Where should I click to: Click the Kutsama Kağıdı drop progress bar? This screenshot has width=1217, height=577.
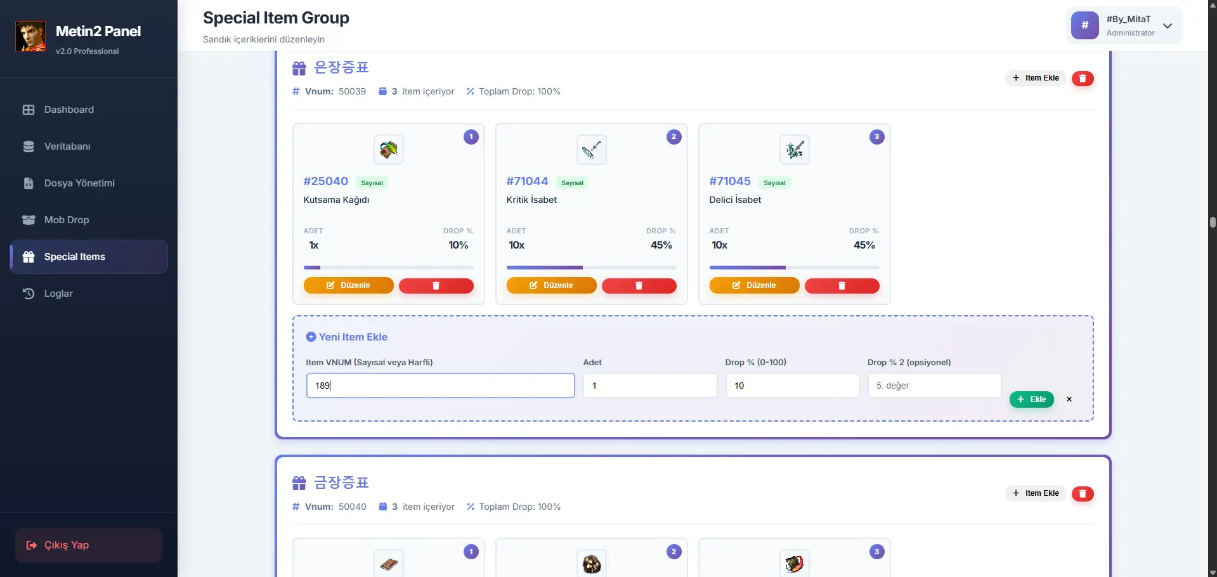click(388, 268)
